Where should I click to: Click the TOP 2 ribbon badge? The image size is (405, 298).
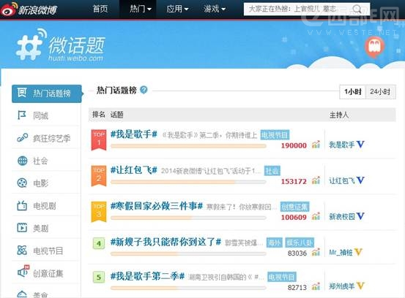coord(99,176)
